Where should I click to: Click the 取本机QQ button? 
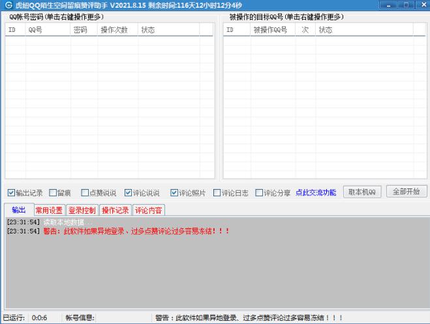click(362, 192)
